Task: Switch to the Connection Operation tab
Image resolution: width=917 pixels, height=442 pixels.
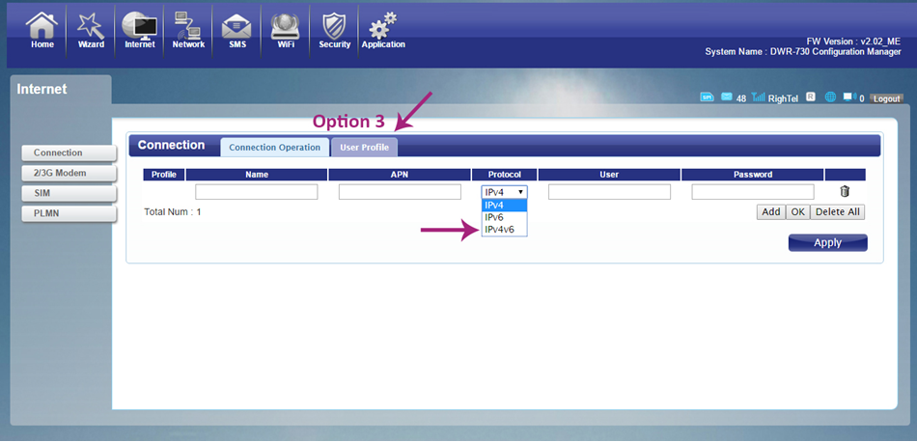Action: (x=274, y=148)
